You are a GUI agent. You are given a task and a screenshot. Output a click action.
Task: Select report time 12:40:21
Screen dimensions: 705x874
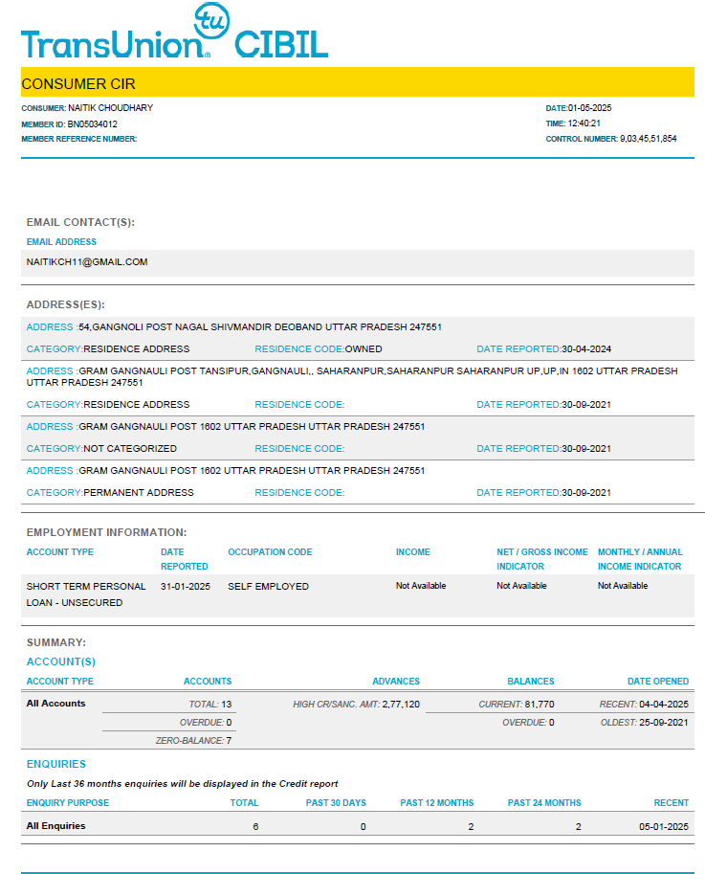point(584,123)
